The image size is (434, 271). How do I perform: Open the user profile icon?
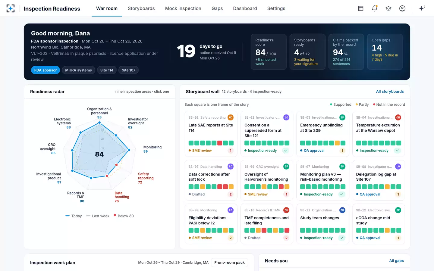[402, 8]
